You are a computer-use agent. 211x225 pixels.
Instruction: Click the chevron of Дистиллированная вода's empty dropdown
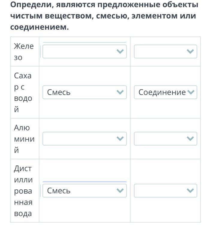coord(190,191)
